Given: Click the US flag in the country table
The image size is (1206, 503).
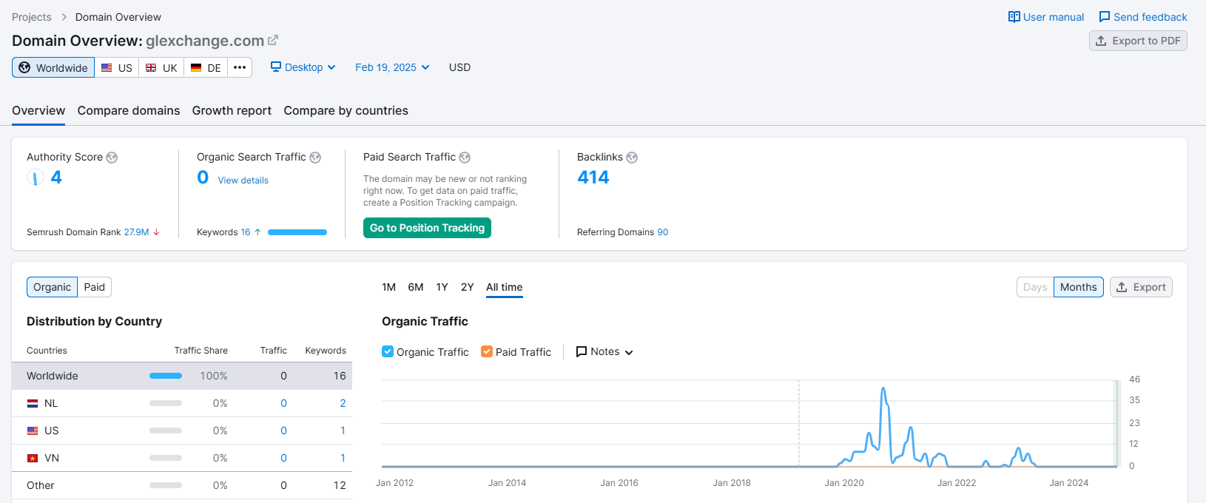Looking at the screenshot, I should [x=33, y=431].
